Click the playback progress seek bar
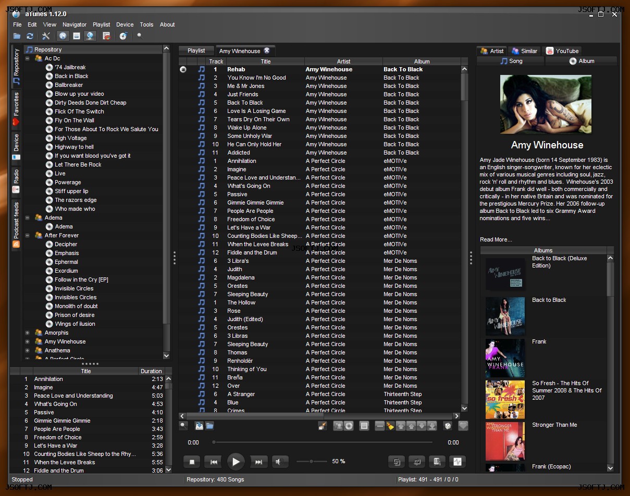Viewport: 630px width, 496px height. 323,442
